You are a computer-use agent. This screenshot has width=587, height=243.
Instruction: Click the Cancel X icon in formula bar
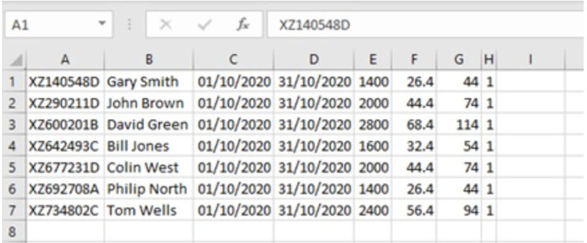(x=165, y=25)
